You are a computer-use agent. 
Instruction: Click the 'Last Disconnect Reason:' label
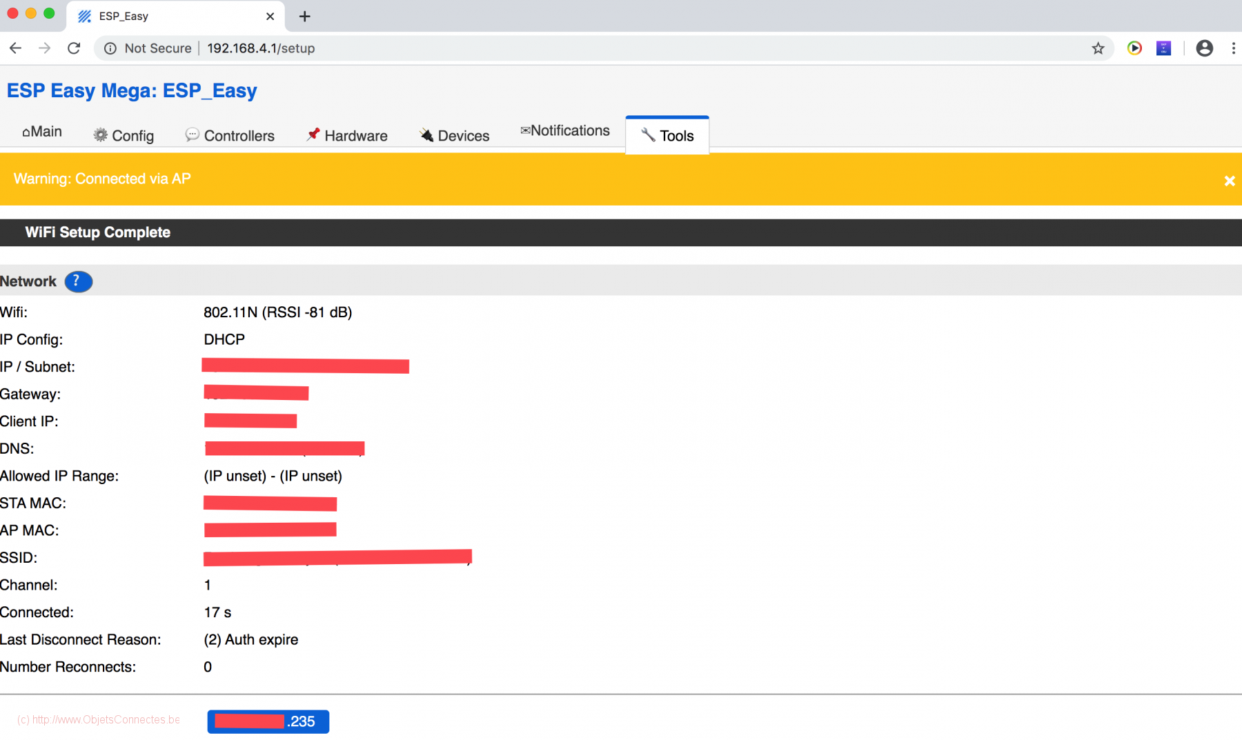(x=81, y=639)
